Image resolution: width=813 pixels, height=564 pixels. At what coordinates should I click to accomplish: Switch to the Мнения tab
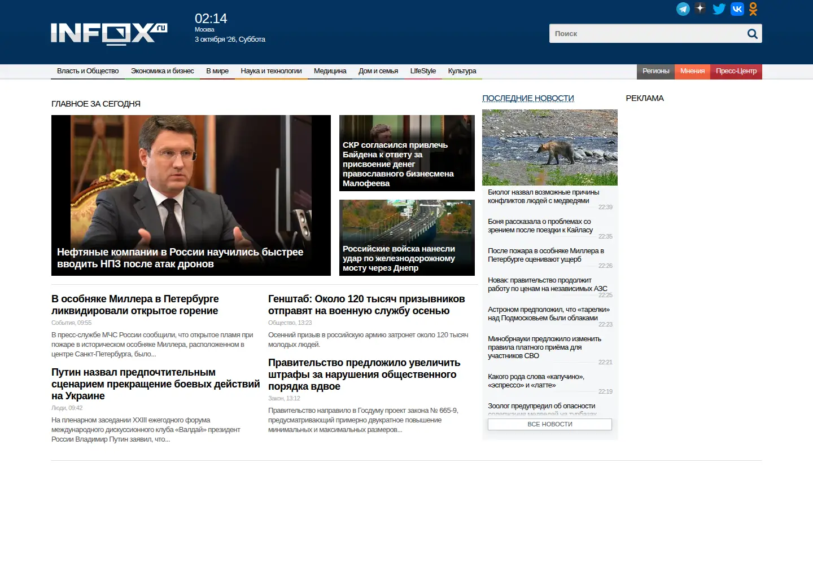692,72
